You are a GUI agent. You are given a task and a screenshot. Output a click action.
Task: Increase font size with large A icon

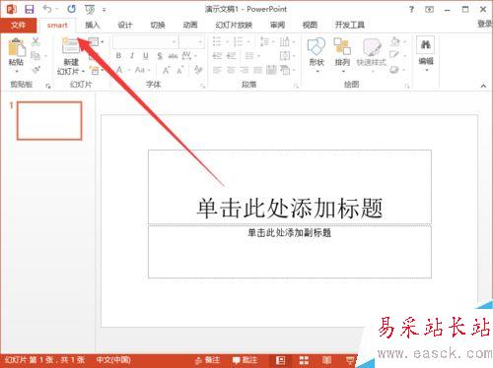coord(167,70)
